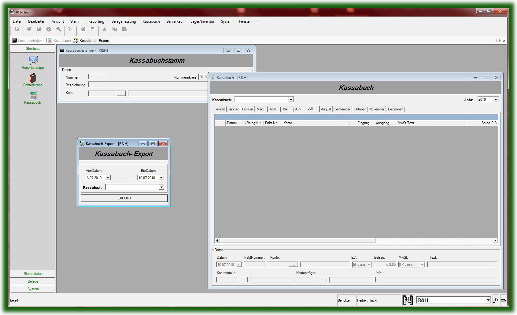Screen dimensions: 517x315
Task: Select the Jänner month tab
Action: 233,109
